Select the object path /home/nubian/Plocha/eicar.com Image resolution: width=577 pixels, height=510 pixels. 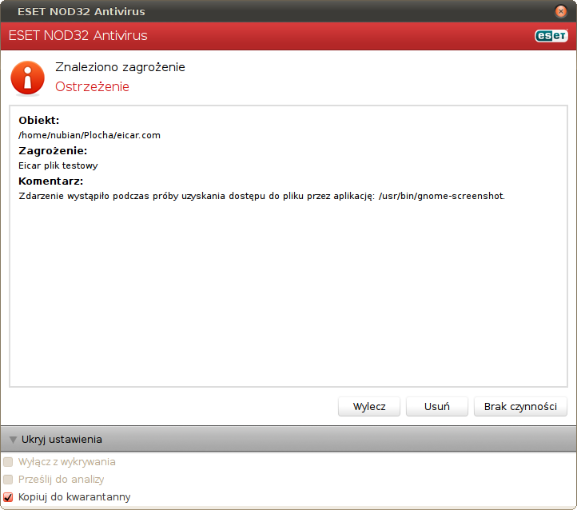tap(90, 135)
